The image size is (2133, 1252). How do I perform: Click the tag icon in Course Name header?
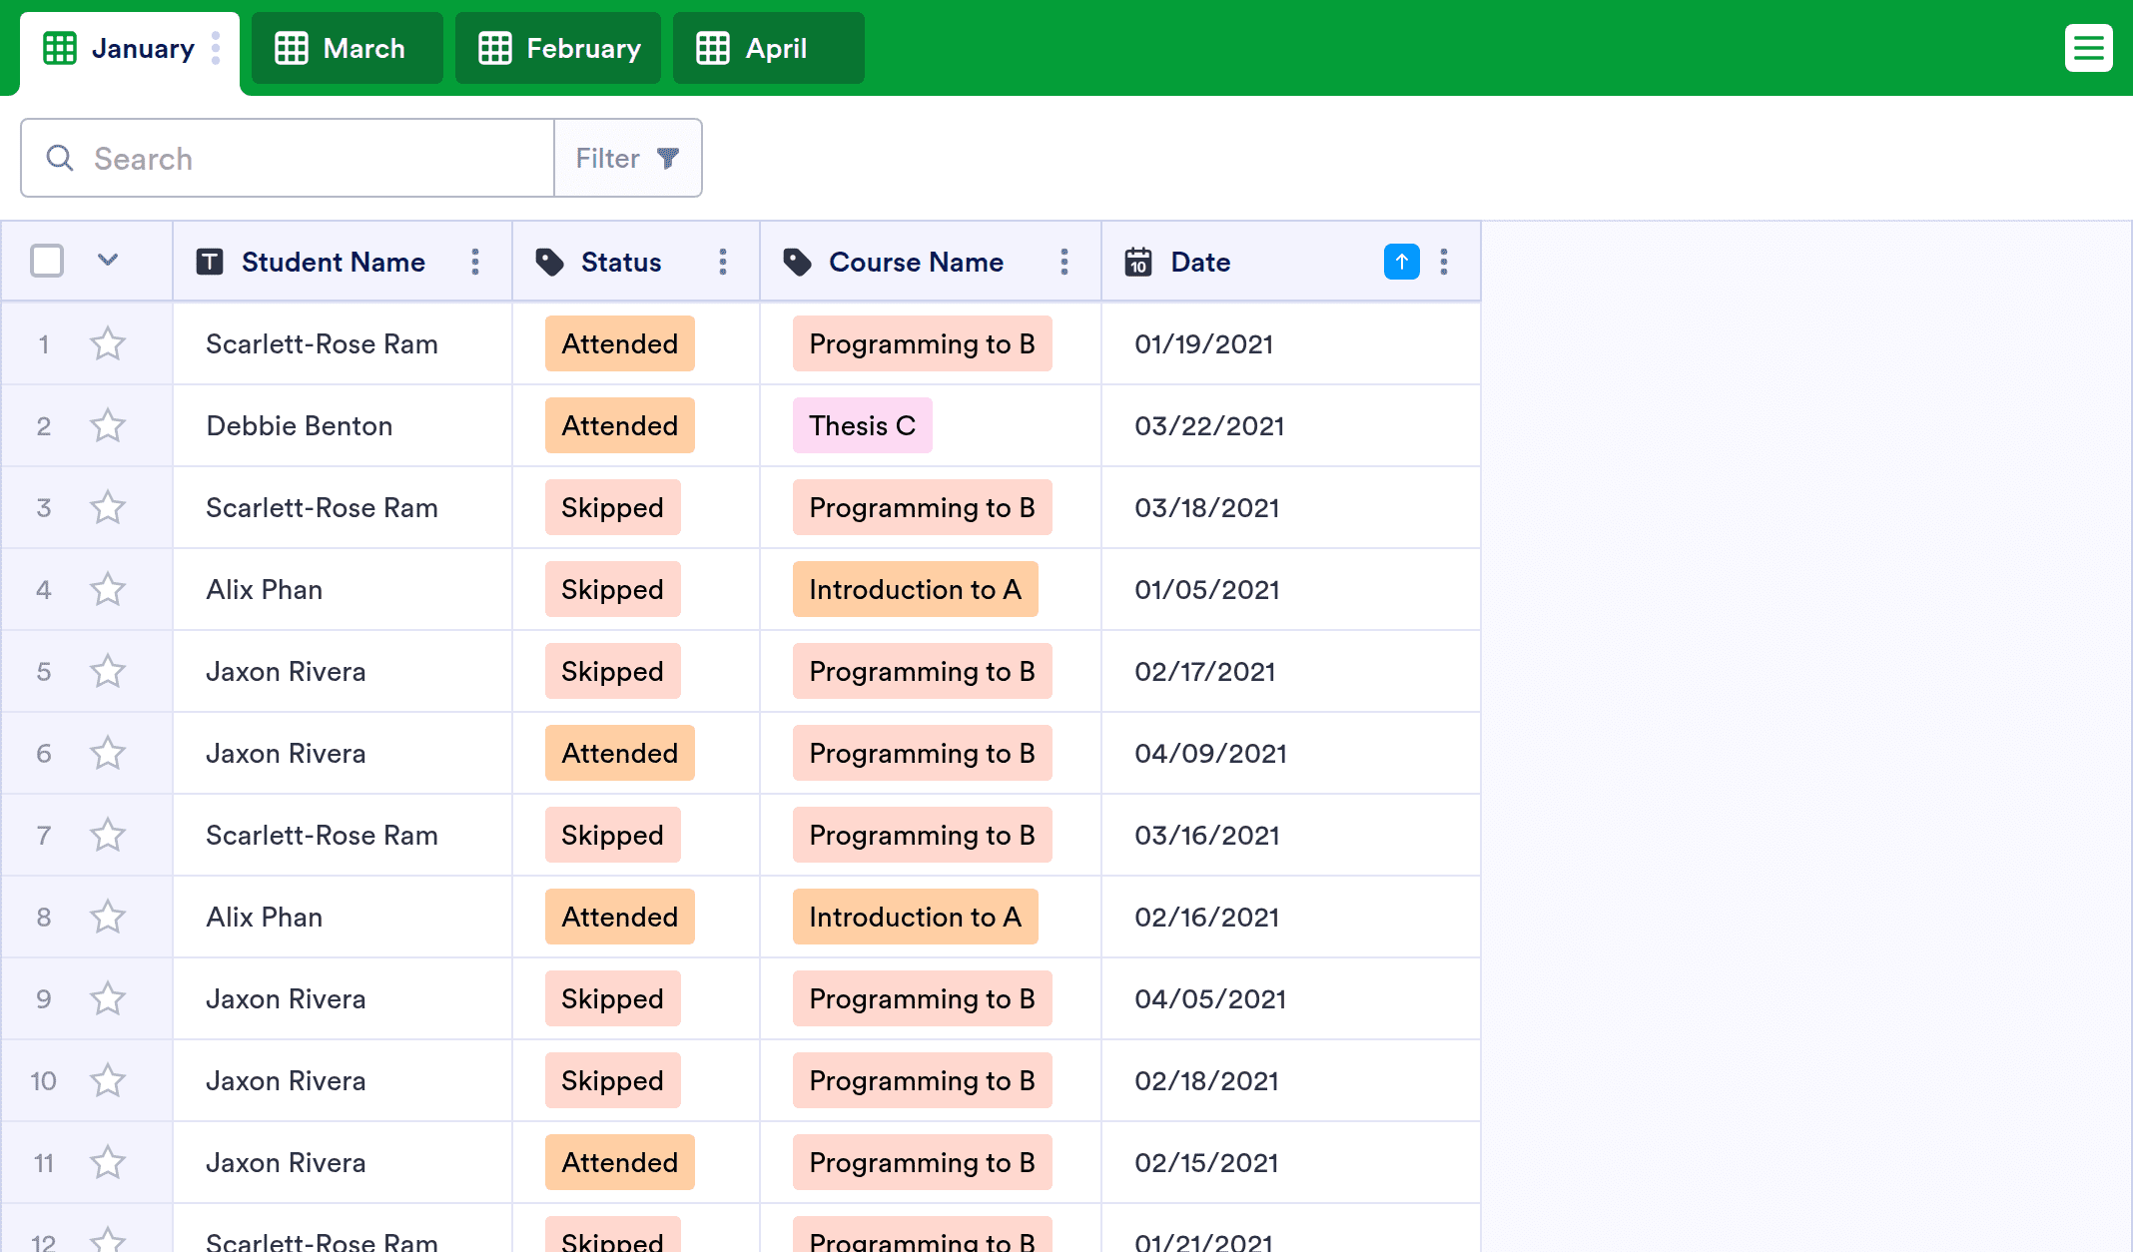[x=797, y=262]
